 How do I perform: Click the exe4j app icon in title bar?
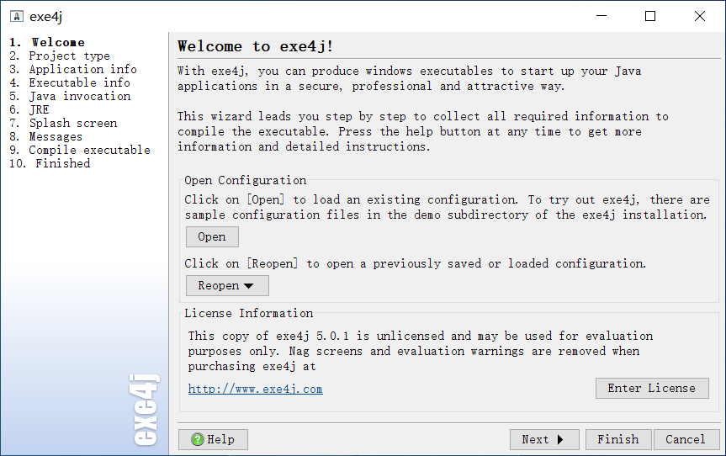(17, 17)
